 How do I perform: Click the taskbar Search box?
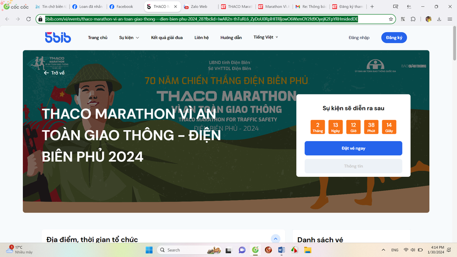coord(189,250)
